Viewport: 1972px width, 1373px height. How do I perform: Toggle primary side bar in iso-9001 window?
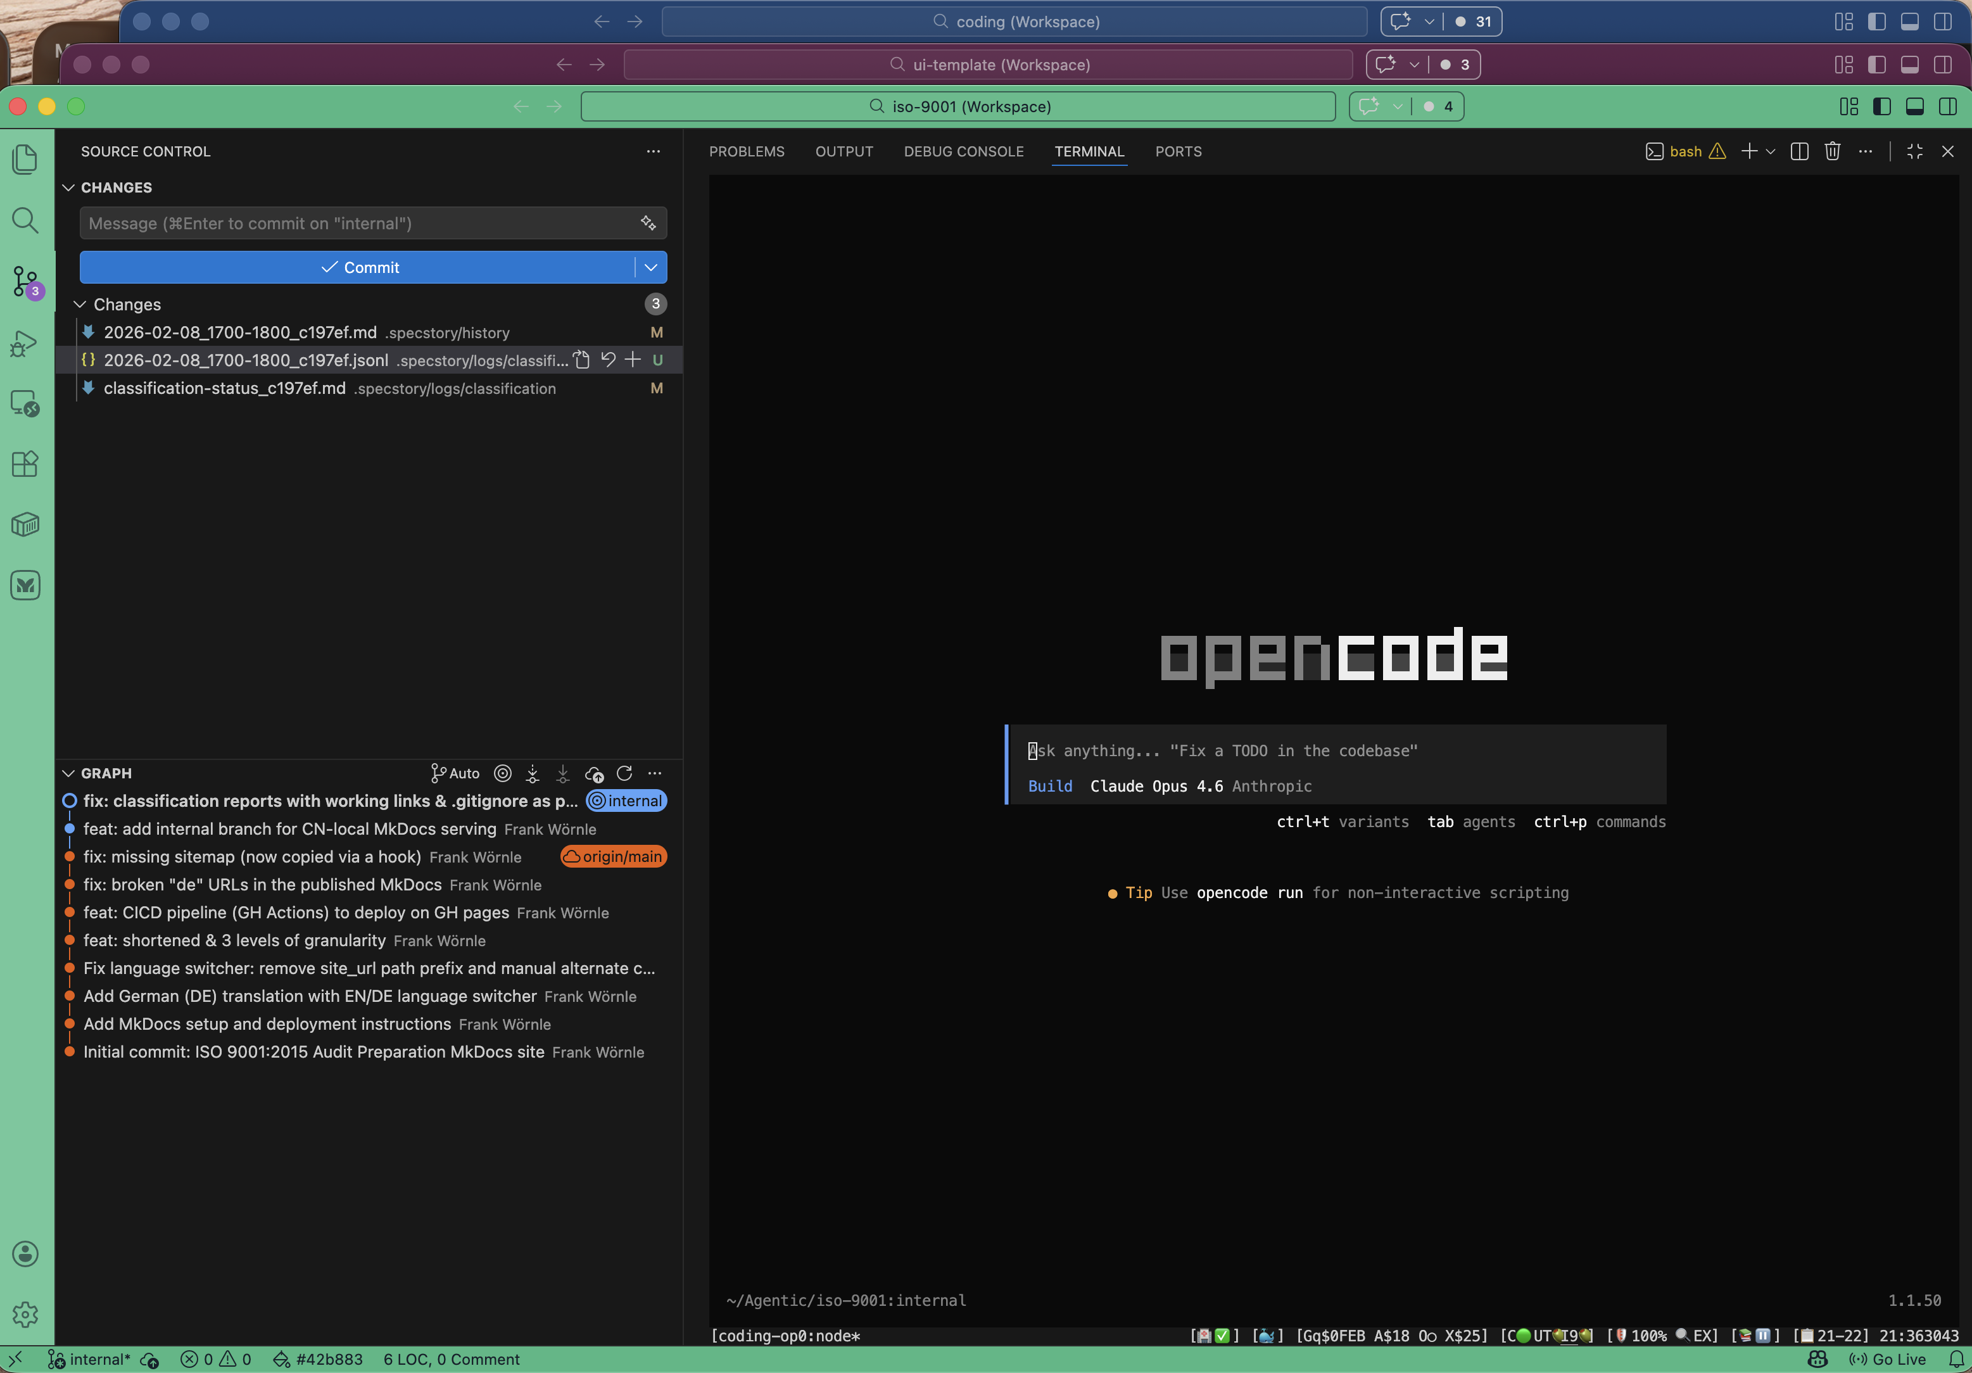[1882, 106]
